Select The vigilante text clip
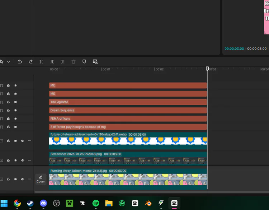 [x=128, y=102]
